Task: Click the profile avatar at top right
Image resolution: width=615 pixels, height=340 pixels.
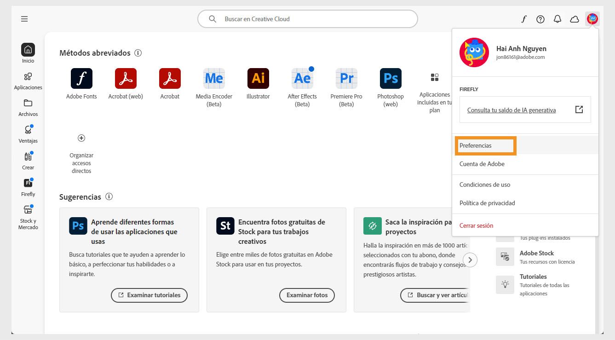Action: click(x=592, y=19)
